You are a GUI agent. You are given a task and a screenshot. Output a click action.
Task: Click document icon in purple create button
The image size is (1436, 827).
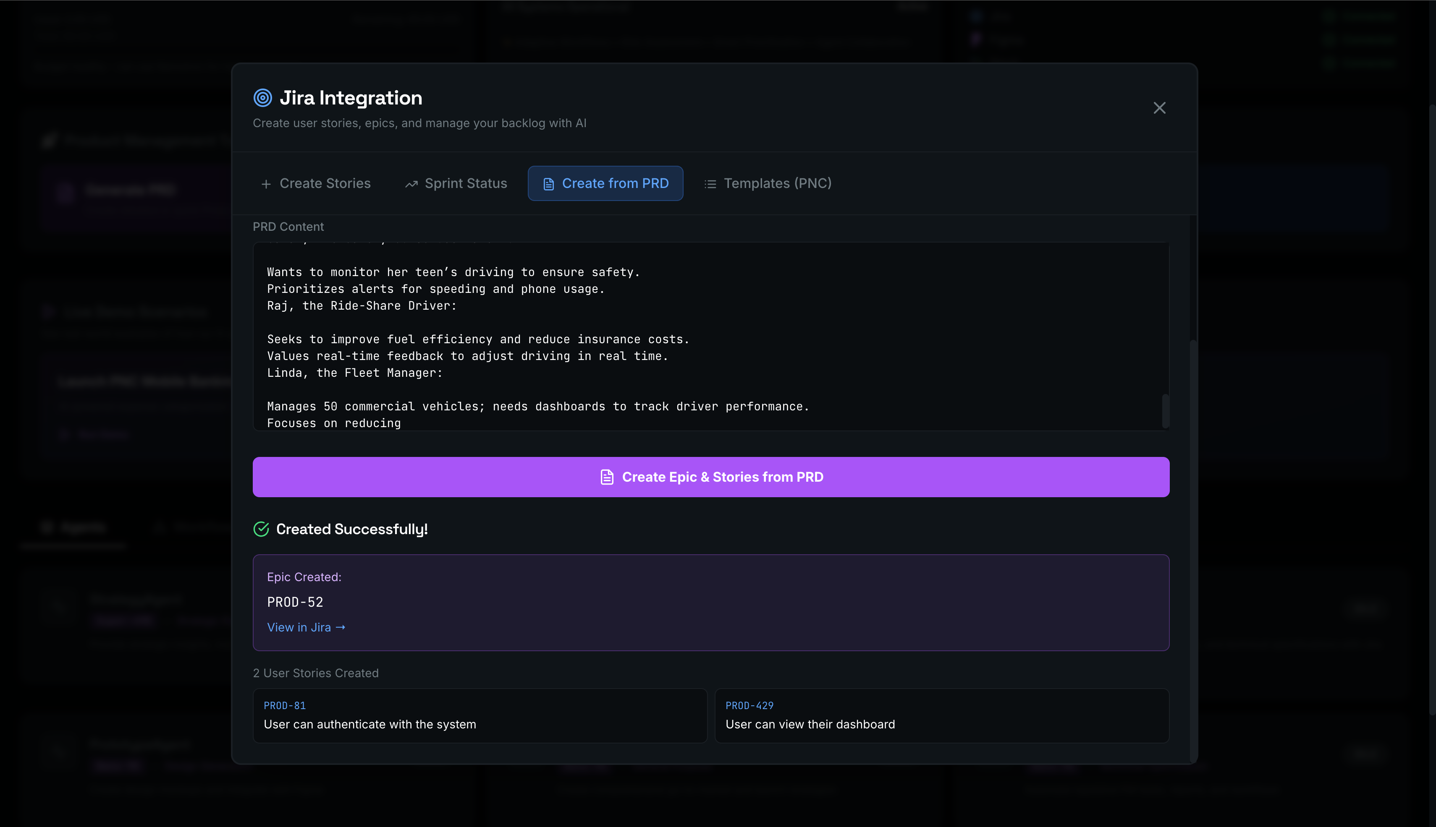(607, 477)
